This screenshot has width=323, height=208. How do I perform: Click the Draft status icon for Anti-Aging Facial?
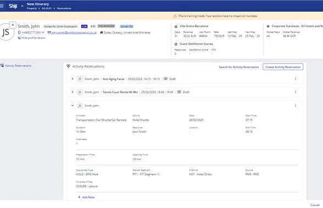(x=165, y=78)
